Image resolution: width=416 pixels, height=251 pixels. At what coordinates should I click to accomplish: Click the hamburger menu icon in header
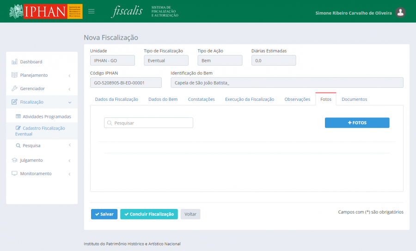(x=92, y=12)
